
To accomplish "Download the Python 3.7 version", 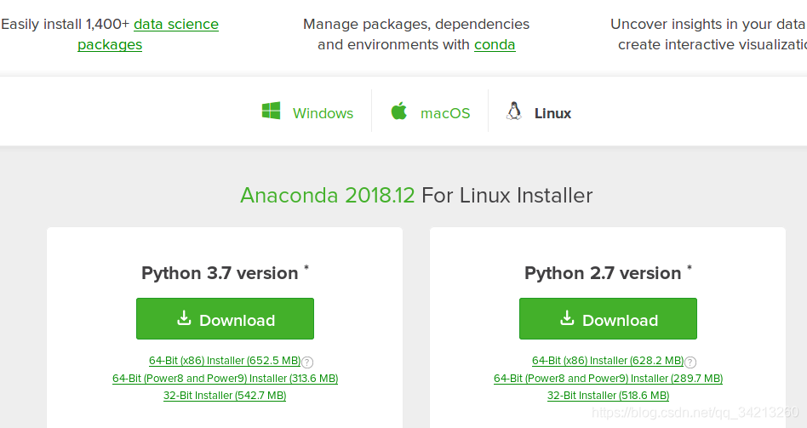I will [225, 318].
